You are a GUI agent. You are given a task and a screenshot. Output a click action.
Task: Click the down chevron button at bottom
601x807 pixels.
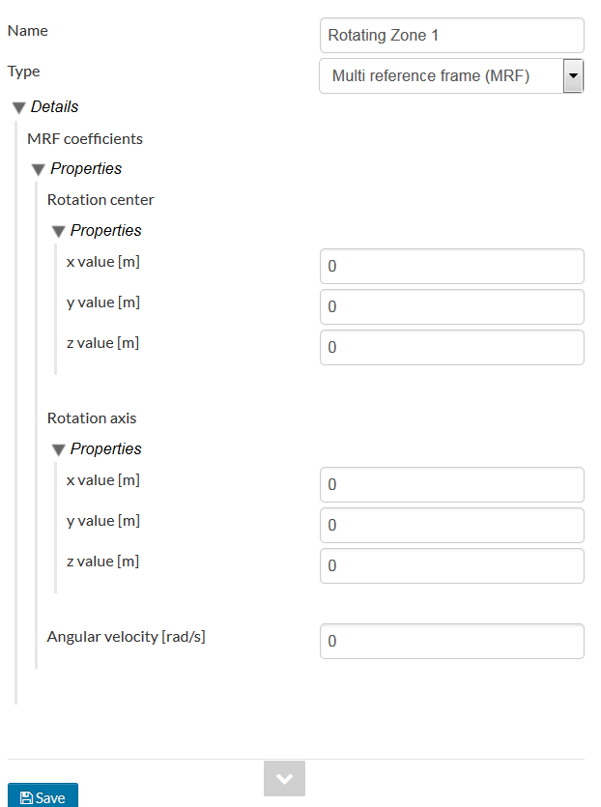click(x=284, y=778)
